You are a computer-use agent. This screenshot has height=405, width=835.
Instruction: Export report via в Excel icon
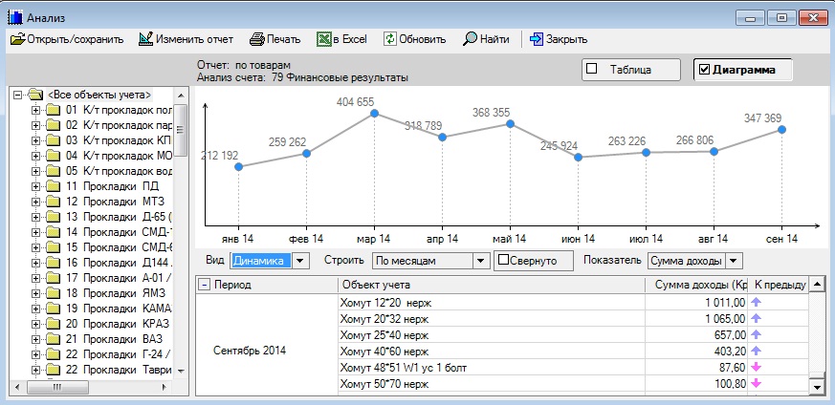point(325,39)
